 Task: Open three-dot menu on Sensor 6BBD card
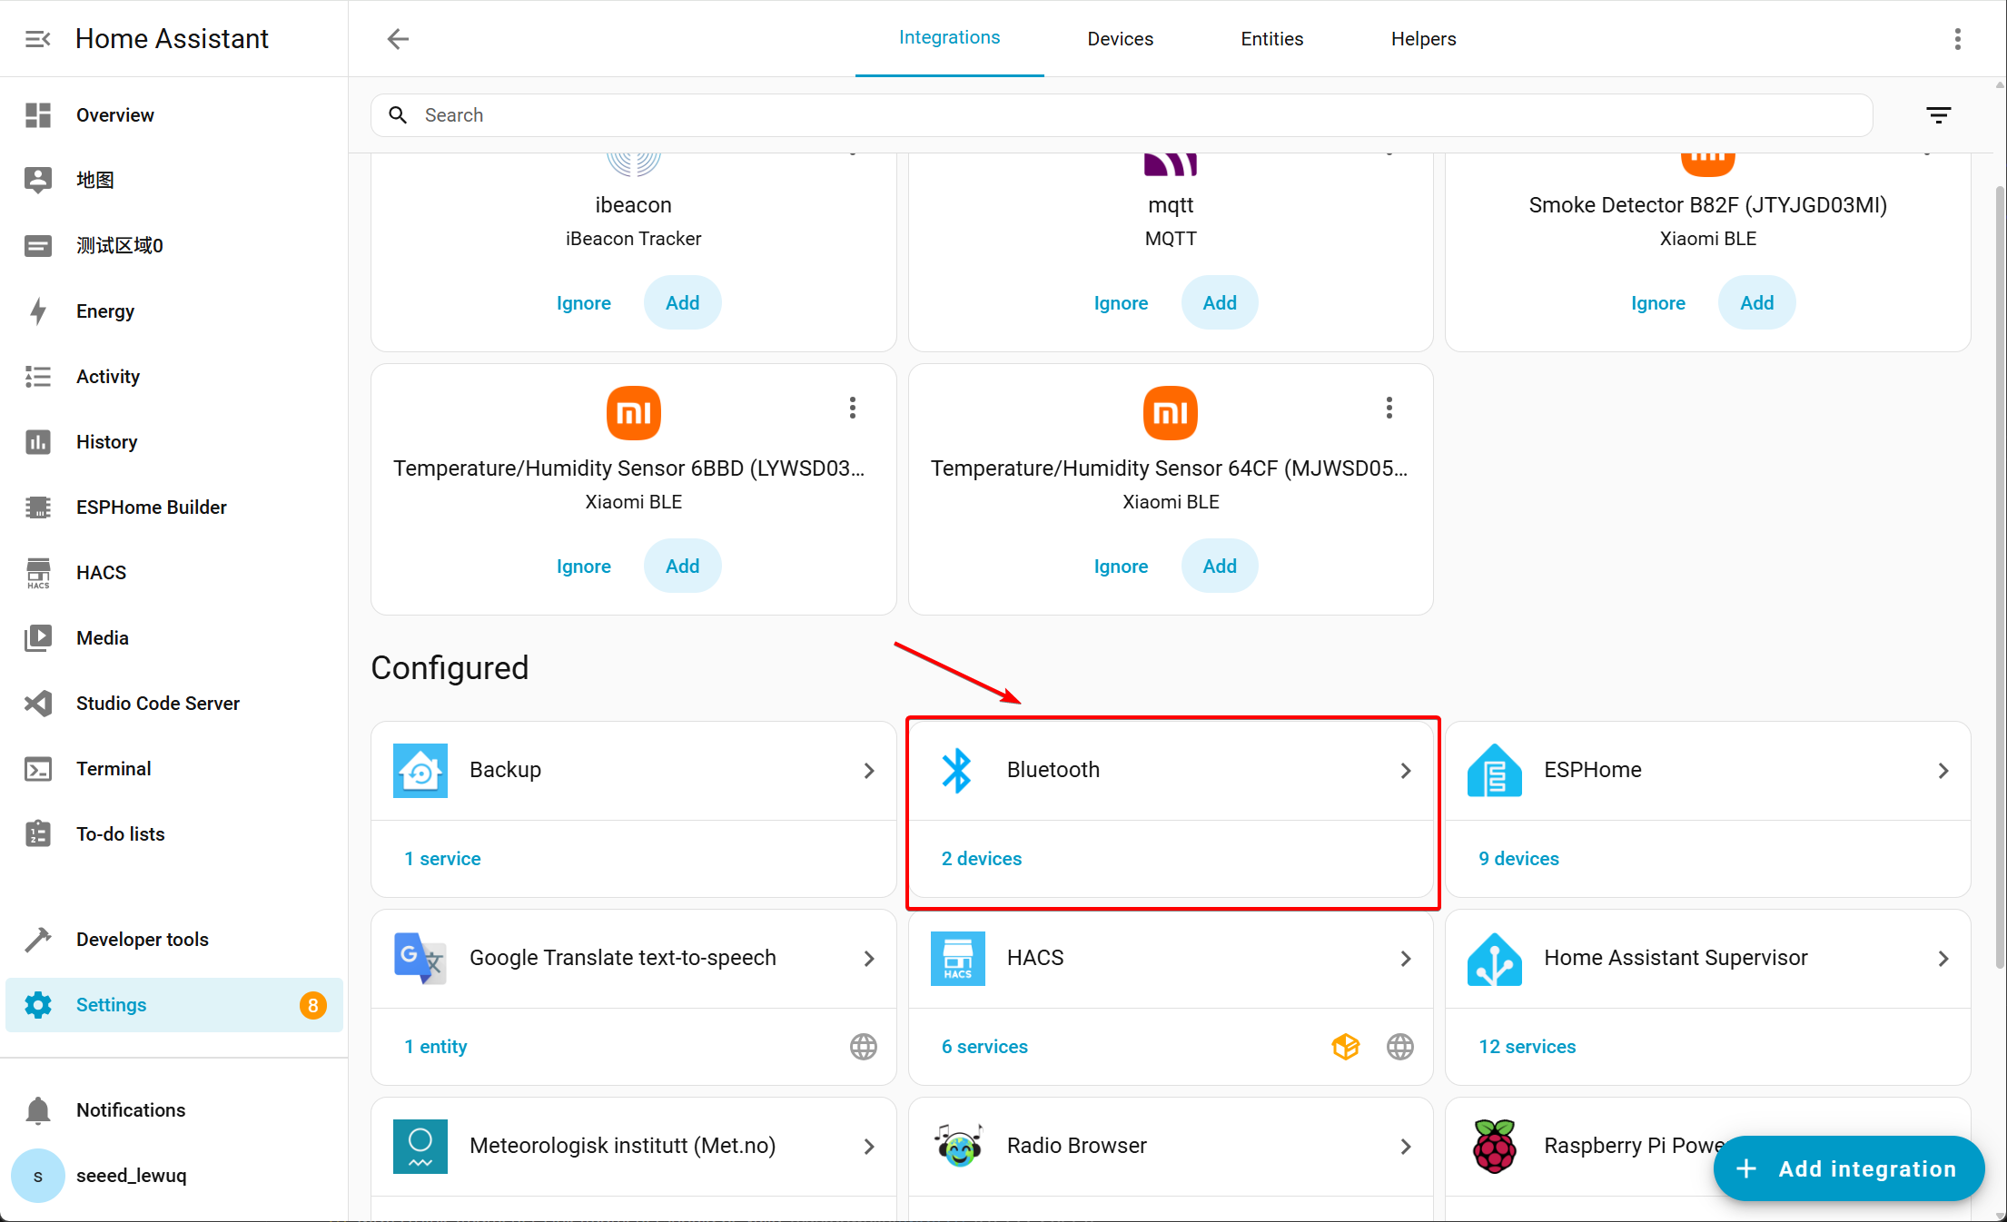pyautogui.click(x=852, y=408)
